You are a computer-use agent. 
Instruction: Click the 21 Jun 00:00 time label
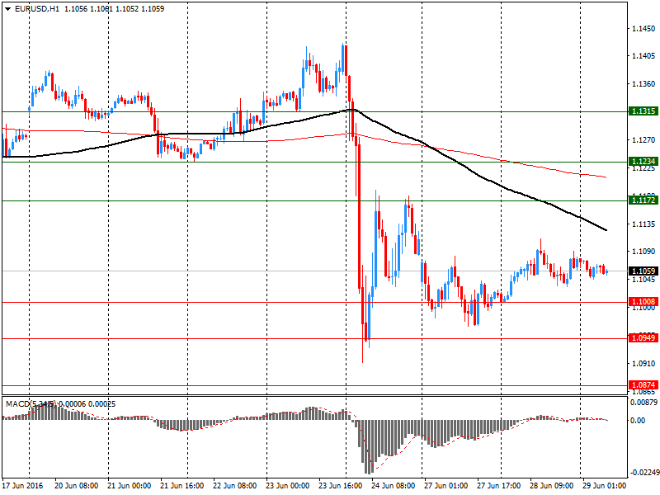tap(130, 485)
